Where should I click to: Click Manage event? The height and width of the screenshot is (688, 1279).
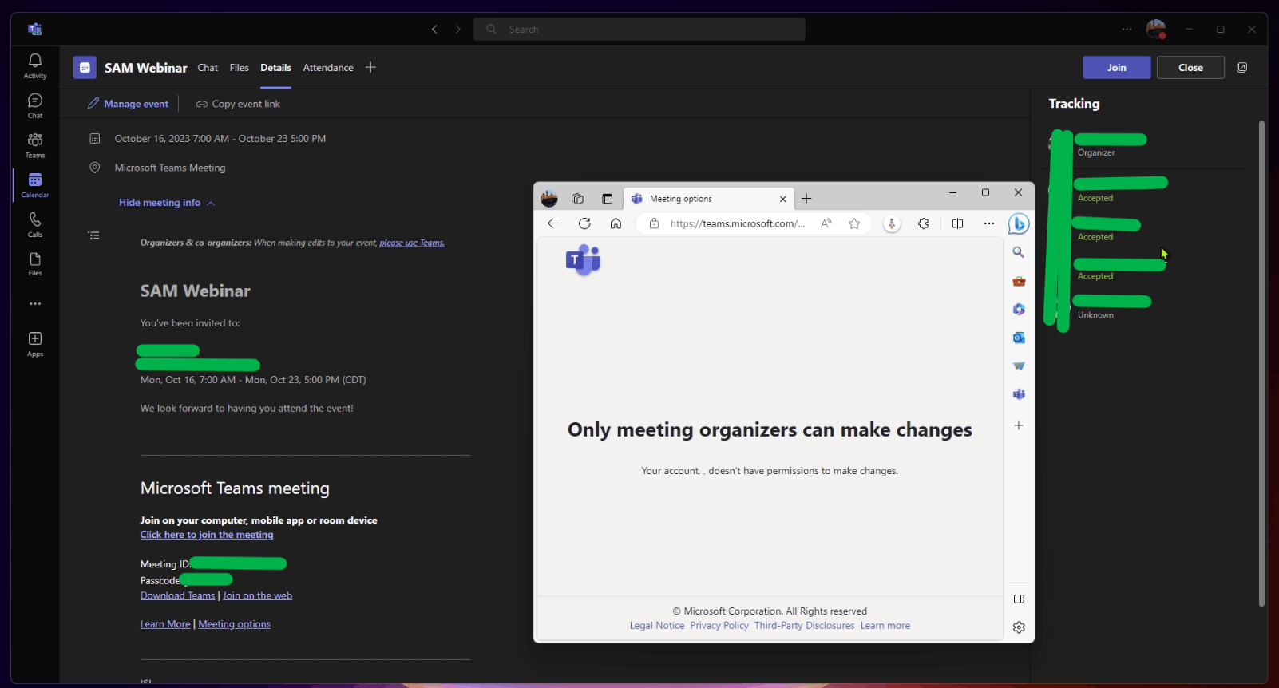(x=128, y=104)
